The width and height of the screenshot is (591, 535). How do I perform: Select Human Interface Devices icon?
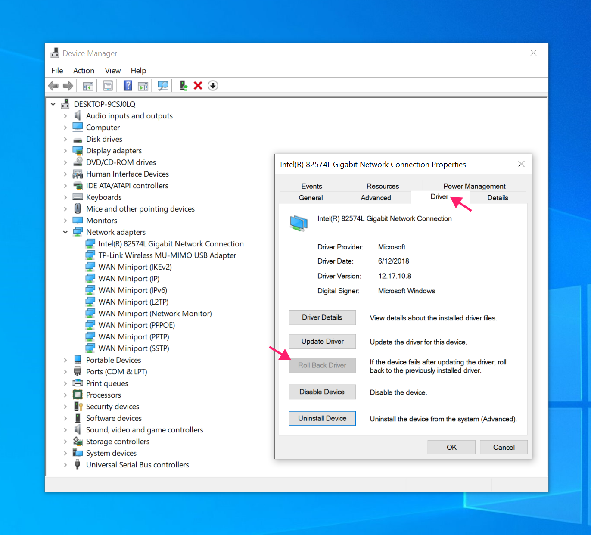[x=78, y=174]
